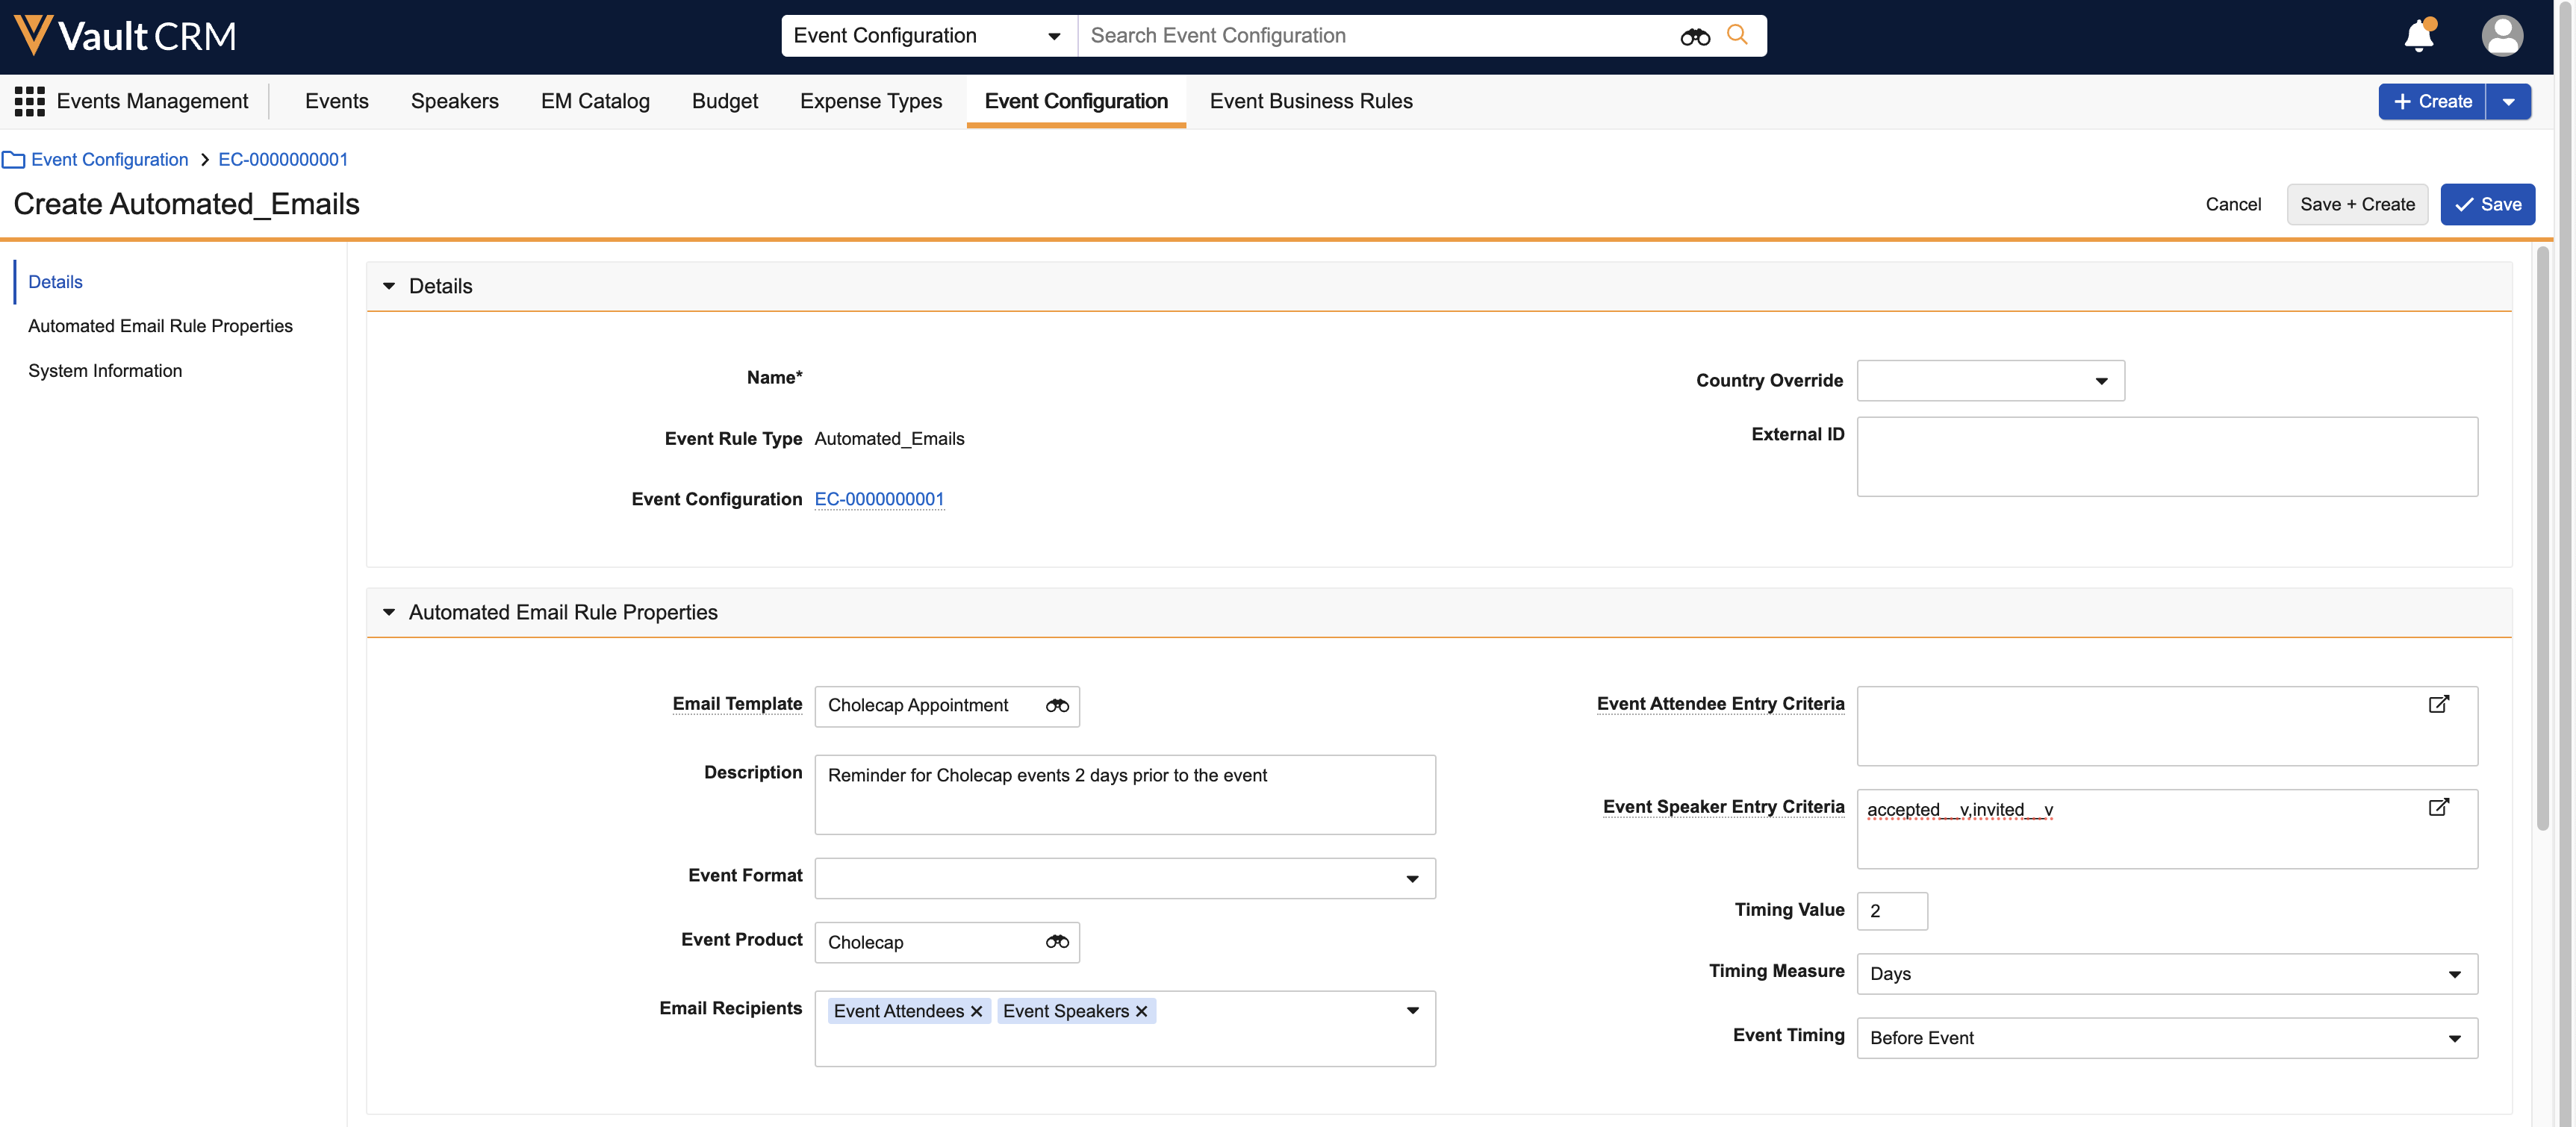Click the orange search magnifier icon
The image size is (2576, 1127).
pos(1737,35)
